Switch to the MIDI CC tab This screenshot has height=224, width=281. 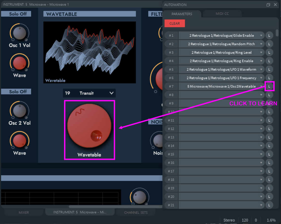pos(222,14)
